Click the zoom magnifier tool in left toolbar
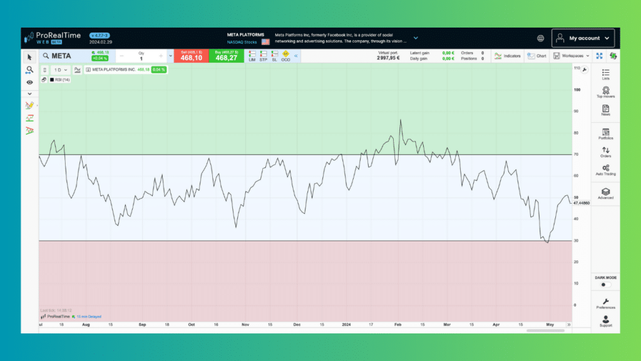This screenshot has width=641, height=361. pos(29,70)
